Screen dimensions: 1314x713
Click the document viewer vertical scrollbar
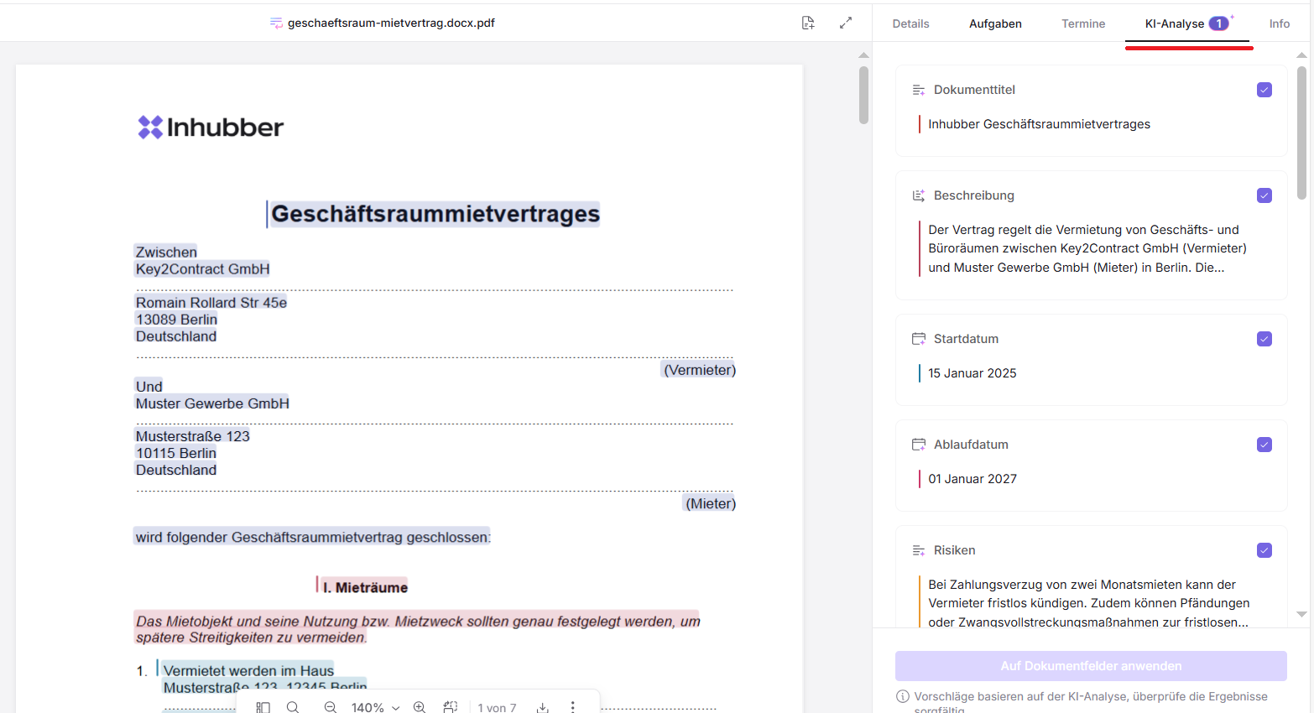863,96
